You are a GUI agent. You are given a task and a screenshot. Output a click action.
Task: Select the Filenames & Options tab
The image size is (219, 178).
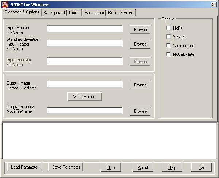click(x=22, y=12)
